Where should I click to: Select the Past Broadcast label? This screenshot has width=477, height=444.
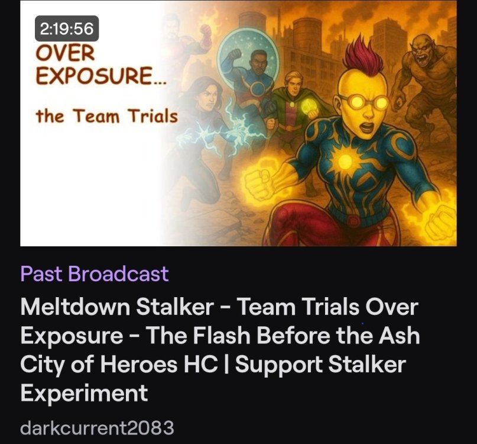pos(95,274)
